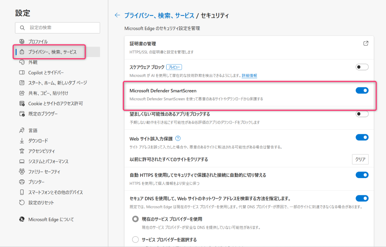Viewport: 386px width, 247px height.
Task: Disable the セキュア DNS toggle
Action: click(x=362, y=198)
